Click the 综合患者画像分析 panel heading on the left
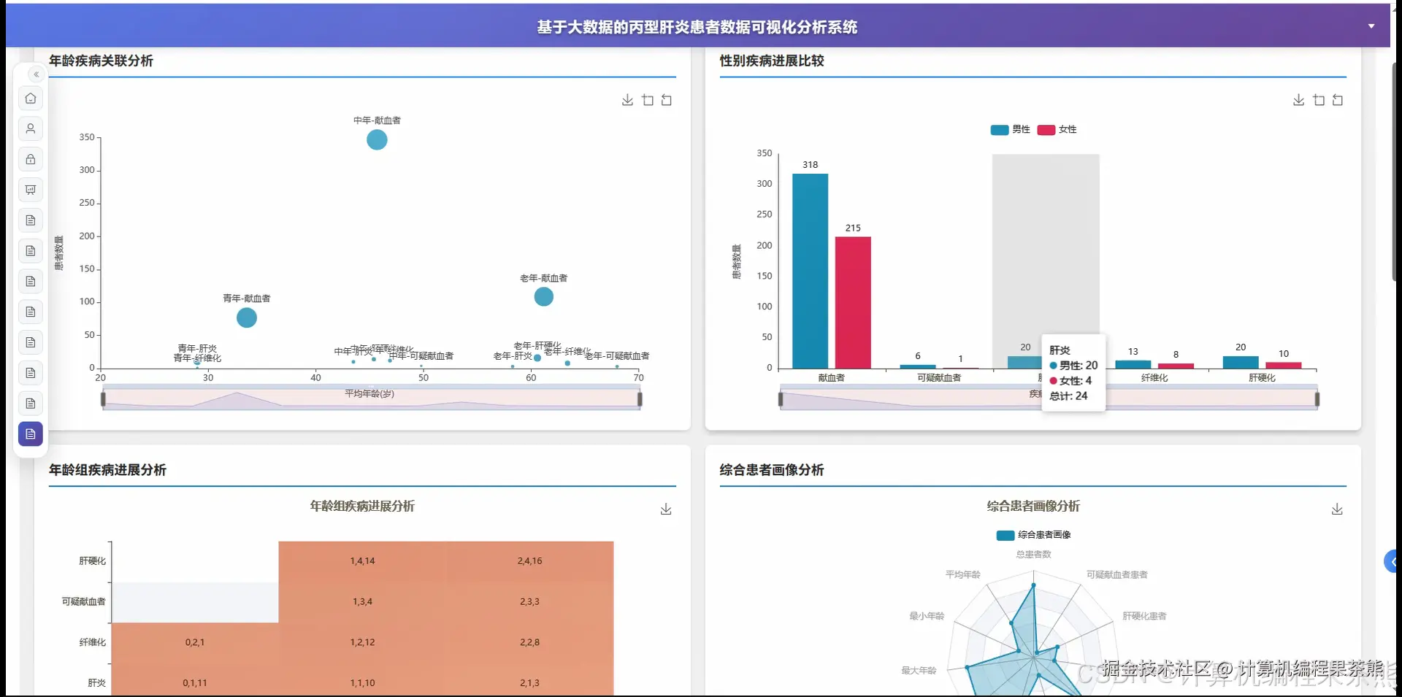The image size is (1402, 697). click(x=772, y=470)
